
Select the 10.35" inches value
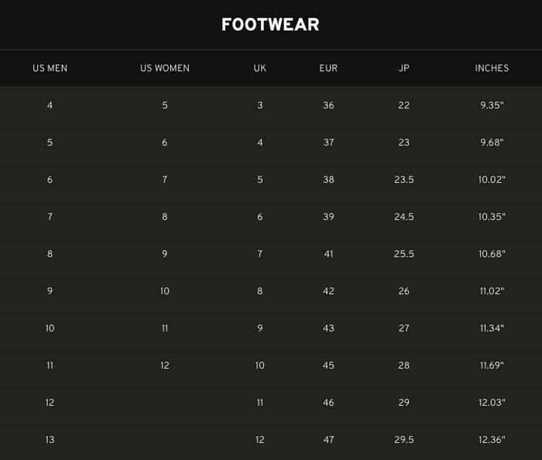[492, 217]
